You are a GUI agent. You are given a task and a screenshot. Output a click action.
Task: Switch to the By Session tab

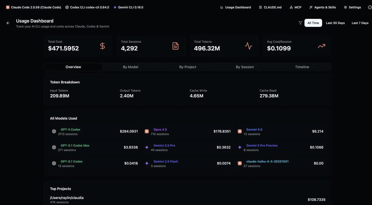tap(245, 67)
